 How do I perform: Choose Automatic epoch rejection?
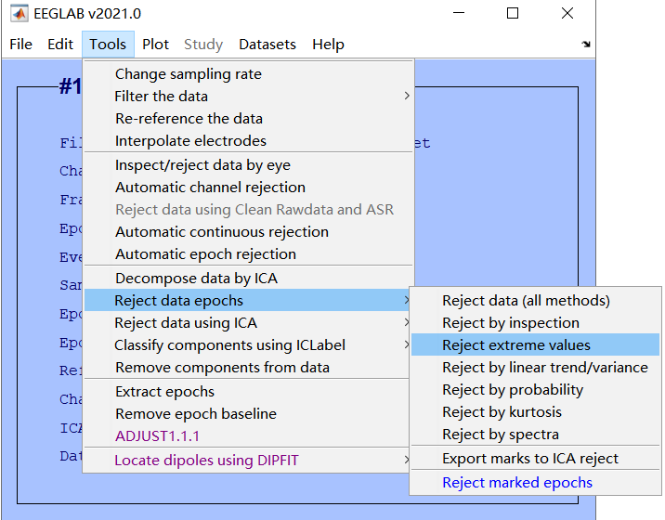[x=249, y=254]
